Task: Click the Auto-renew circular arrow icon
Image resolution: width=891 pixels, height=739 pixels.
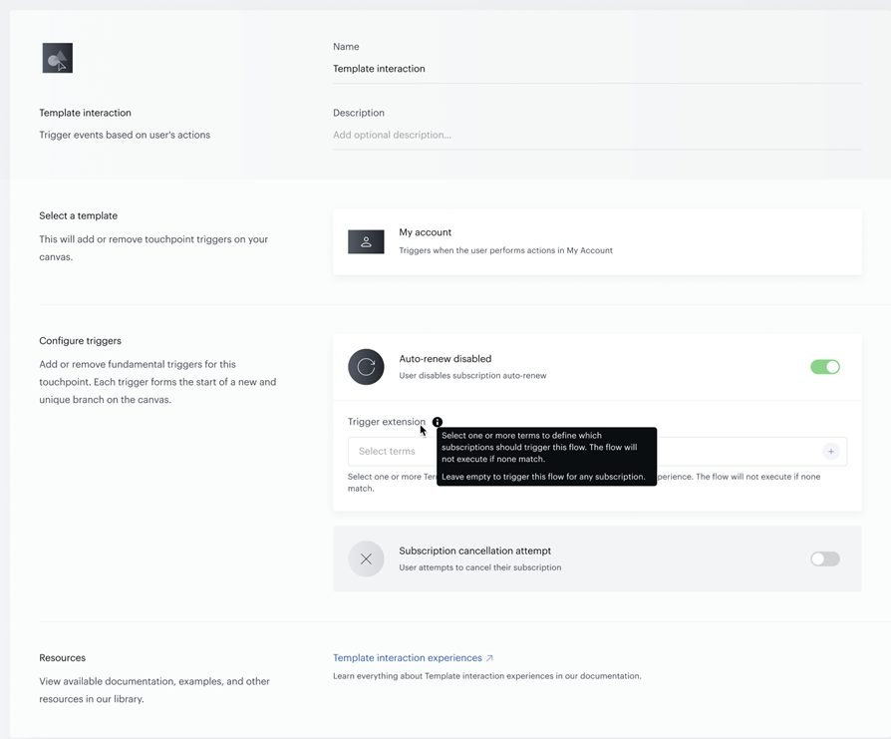Action: (366, 367)
